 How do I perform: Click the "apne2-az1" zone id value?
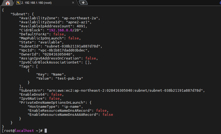[78, 22]
